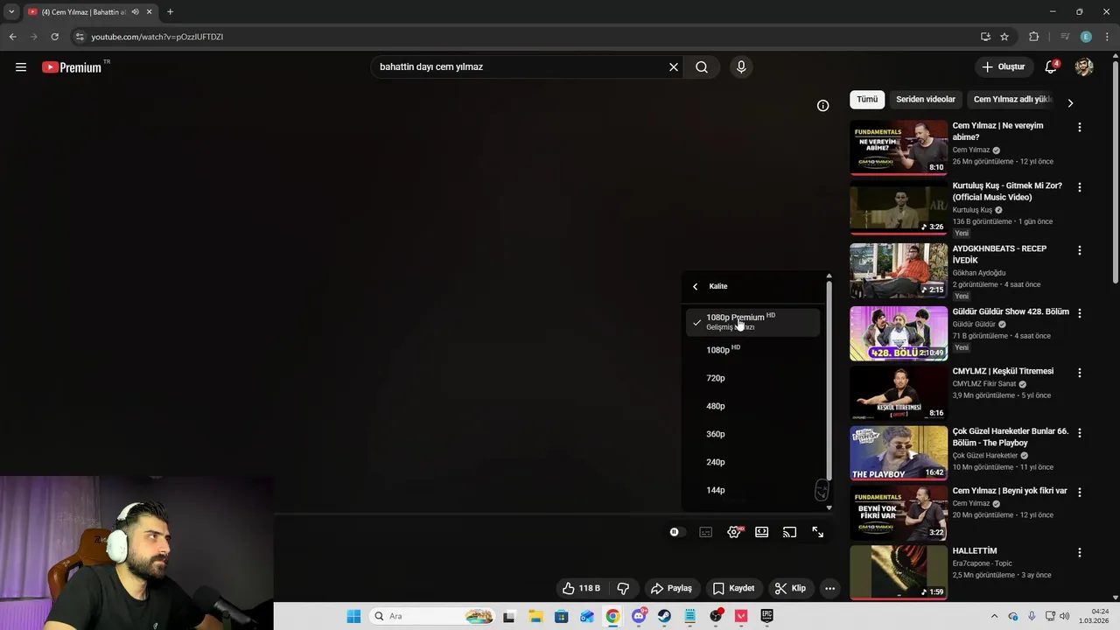Choose 720p quality
Screen dimensions: 1120x630
tap(753, 378)
